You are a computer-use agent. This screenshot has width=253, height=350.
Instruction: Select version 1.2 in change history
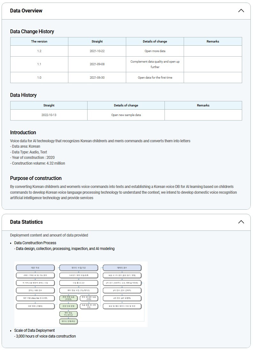point(39,51)
